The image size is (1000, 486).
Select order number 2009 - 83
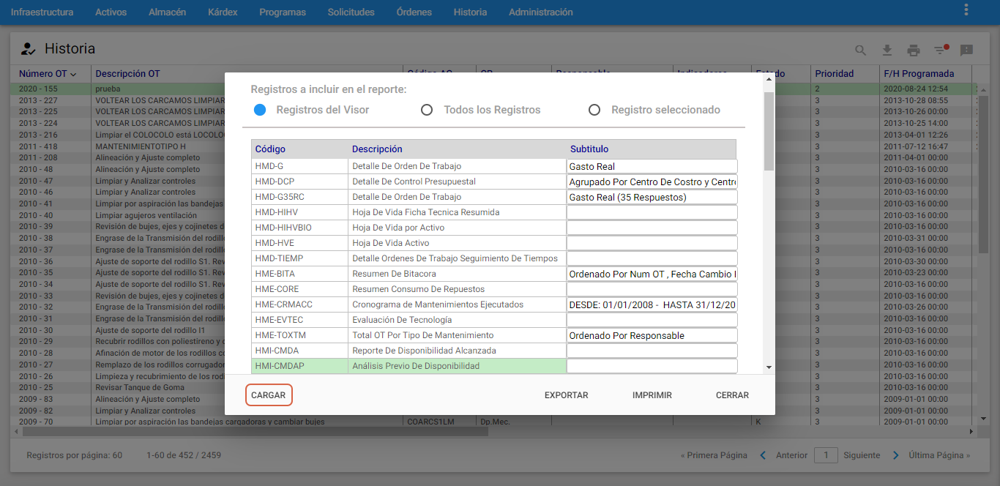point(36,400)
